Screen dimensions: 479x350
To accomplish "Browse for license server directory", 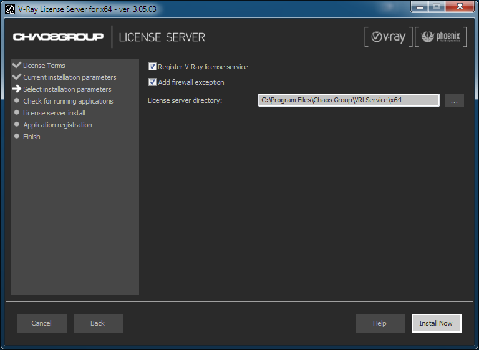I will (x=454, y=100).
